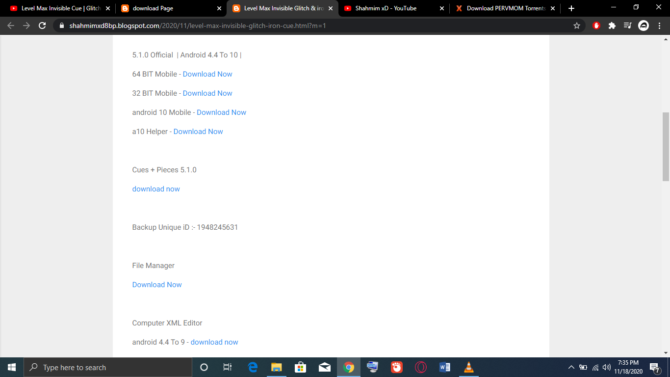Screen dimensions: 670x377
Task: Click the browser forward arrow
Action: (x=26, y=26)
